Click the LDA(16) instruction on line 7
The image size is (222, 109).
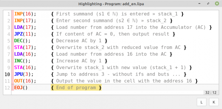pos(25,54)
